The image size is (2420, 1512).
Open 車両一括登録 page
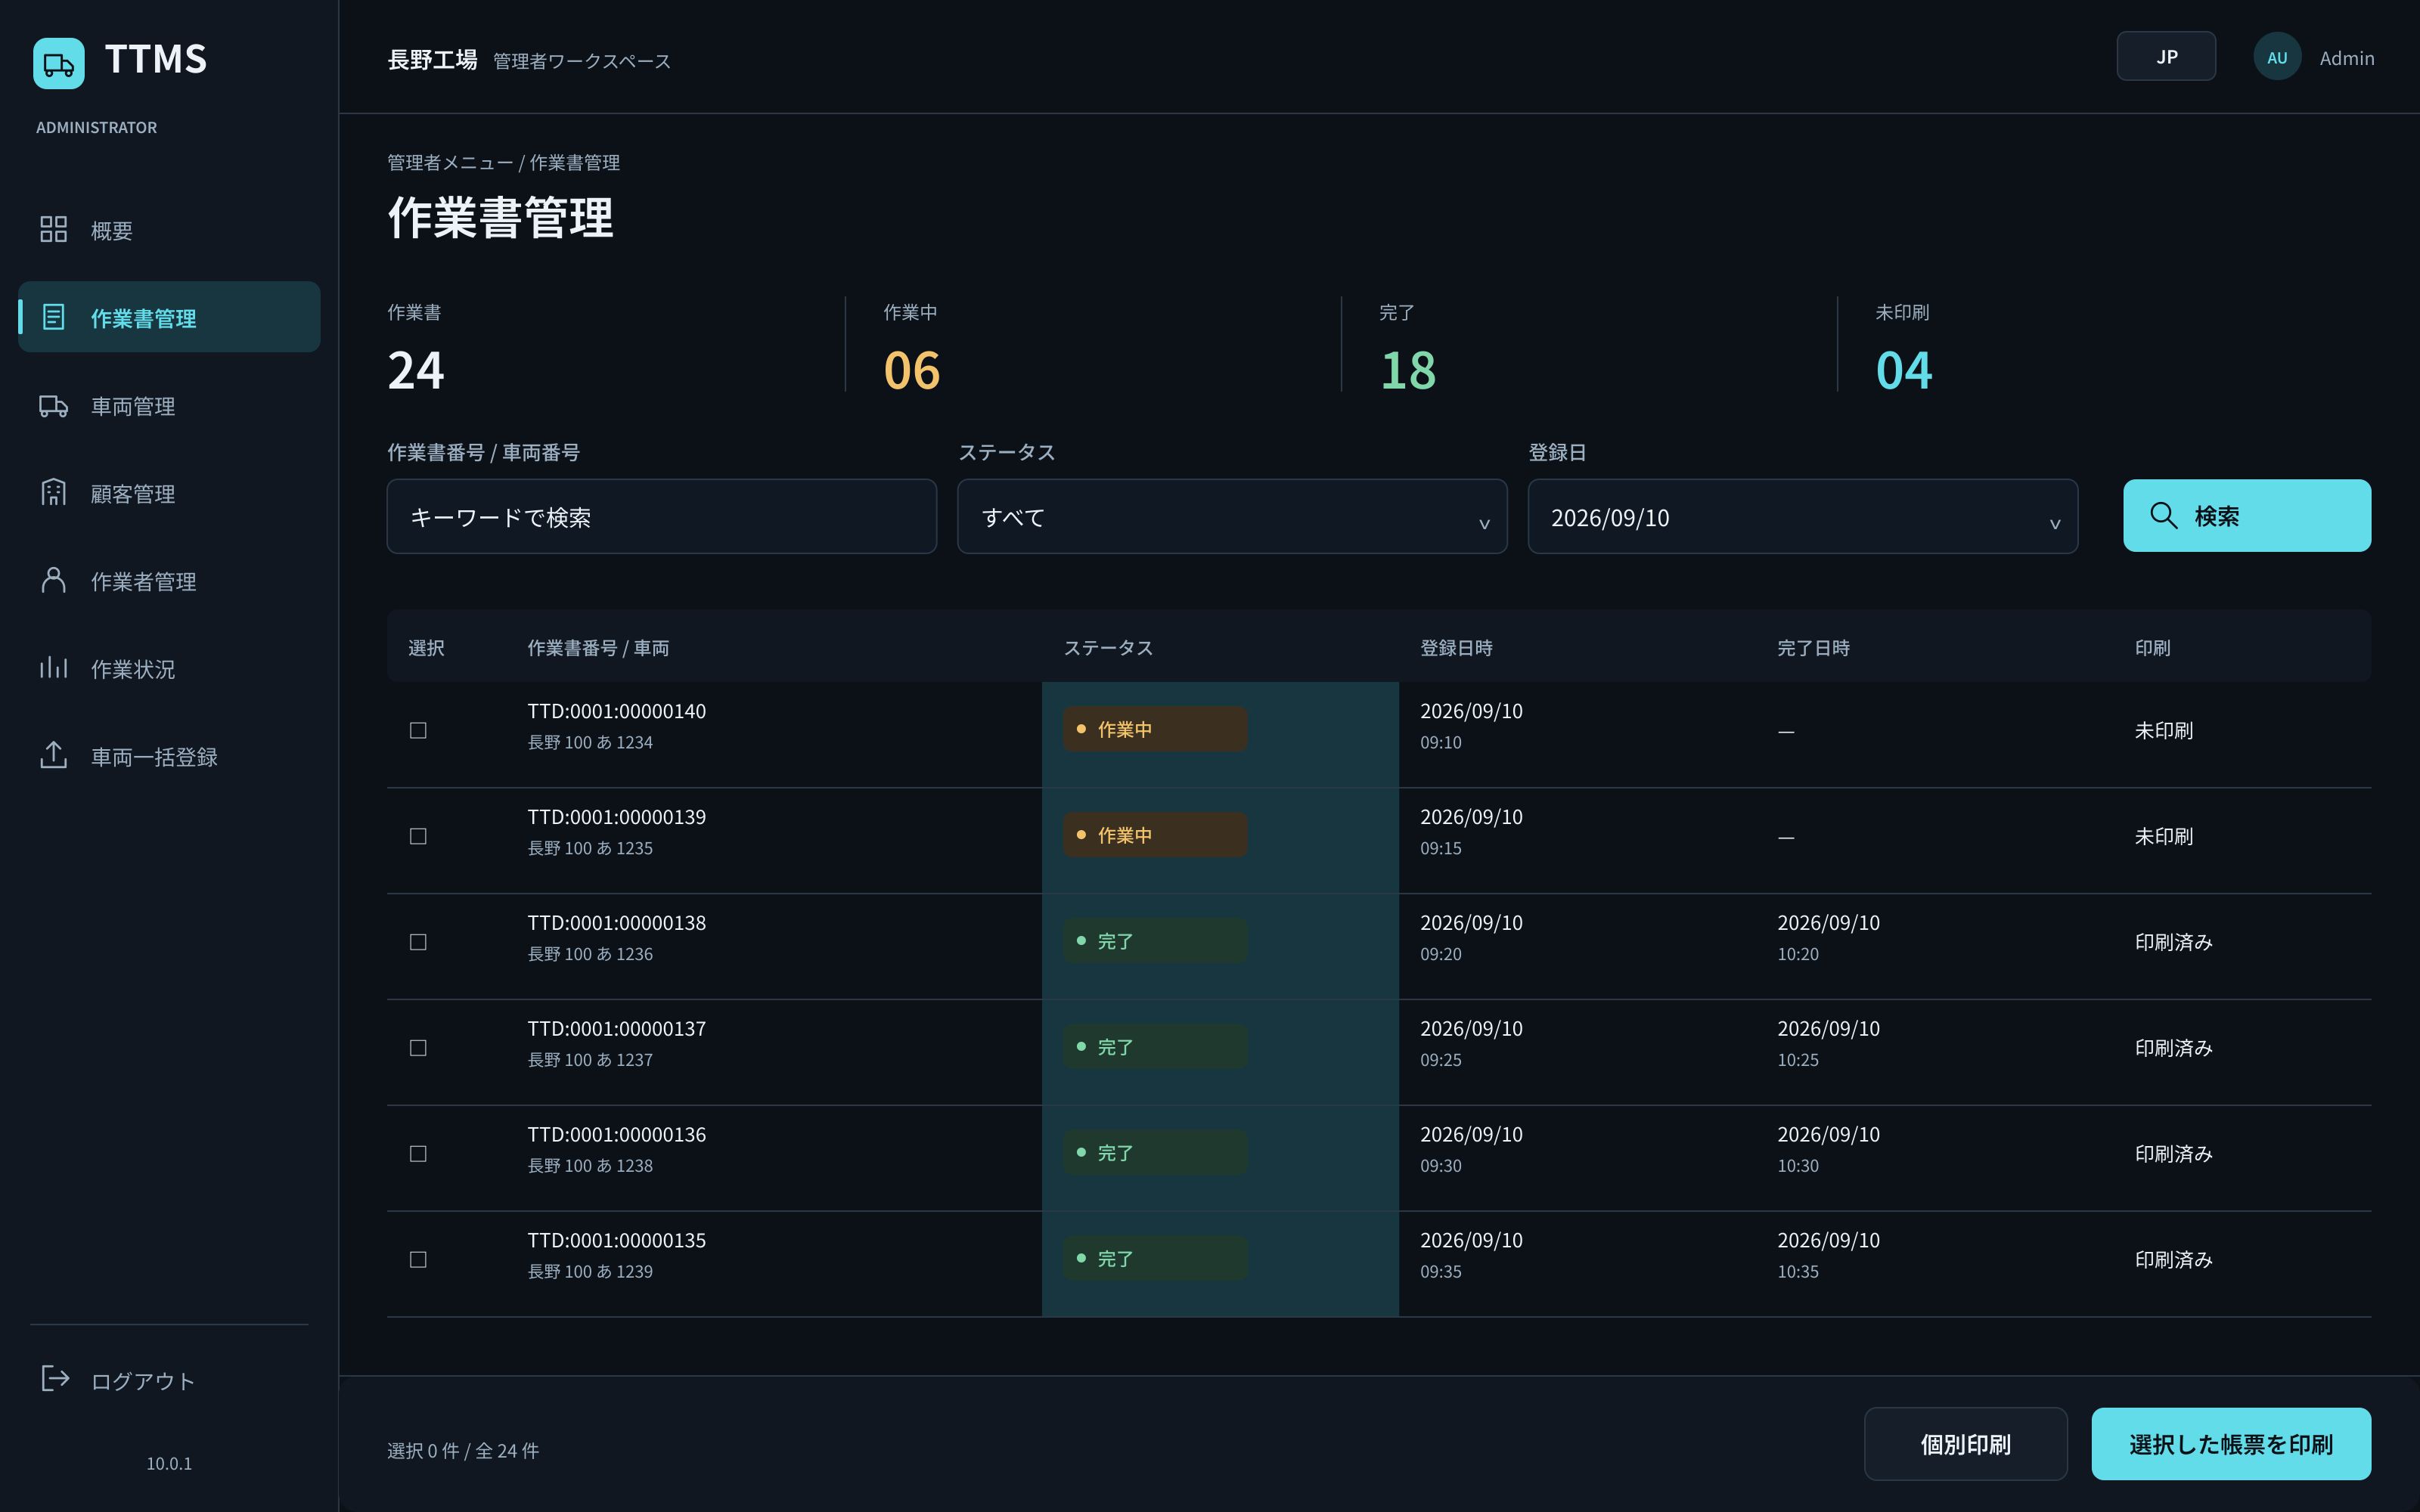[x=169, y=756]
